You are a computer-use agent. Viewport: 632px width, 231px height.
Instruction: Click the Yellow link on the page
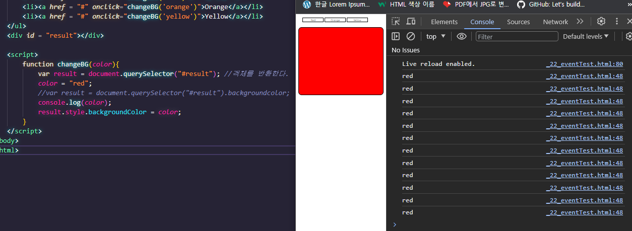click(x=357, y=20)
